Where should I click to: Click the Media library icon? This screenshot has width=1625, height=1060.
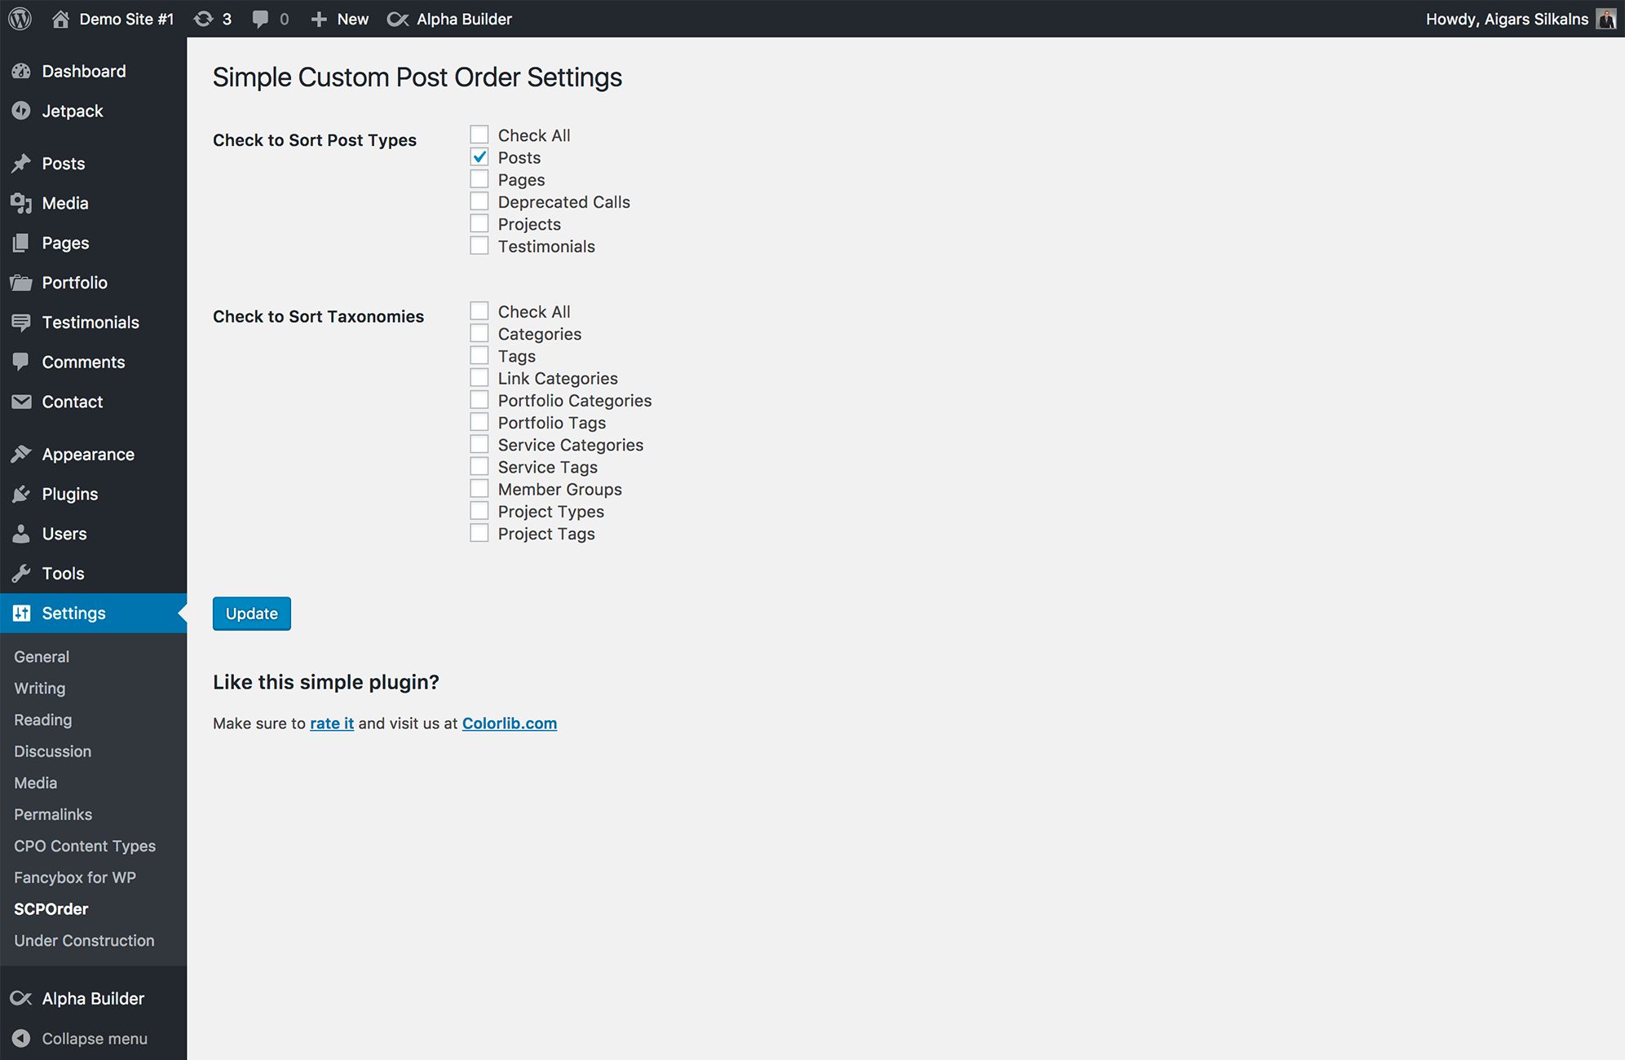pyautogui.click(x=23, y=202)
